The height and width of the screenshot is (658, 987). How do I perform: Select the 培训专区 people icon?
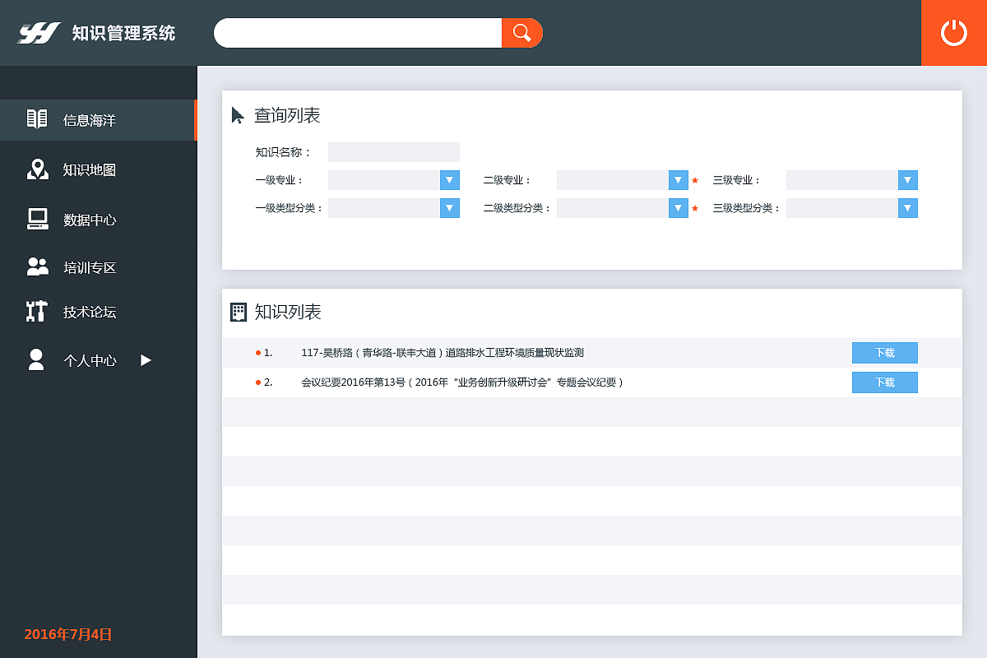pos(36,266)
